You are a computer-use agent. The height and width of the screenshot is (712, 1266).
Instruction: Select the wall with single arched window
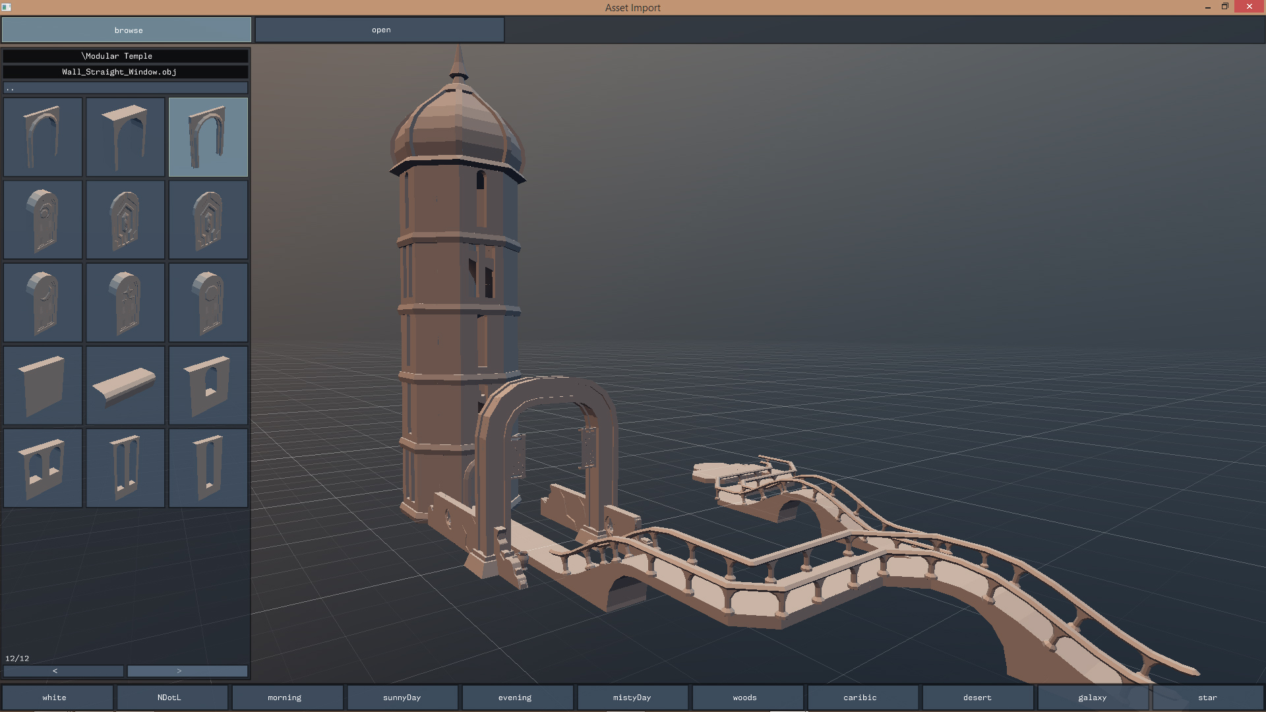(208, 386)
